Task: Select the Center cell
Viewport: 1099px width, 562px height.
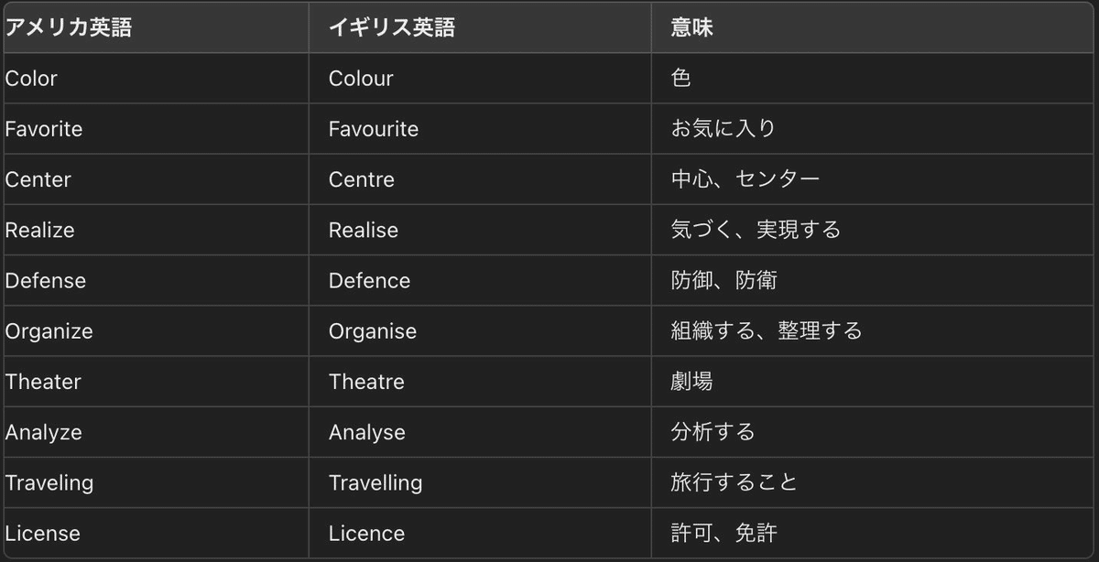Action: click(x=38, y=179)
